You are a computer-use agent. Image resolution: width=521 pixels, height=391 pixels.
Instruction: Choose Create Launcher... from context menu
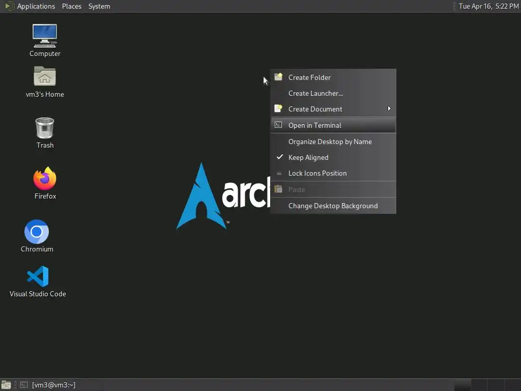[333, 94]
